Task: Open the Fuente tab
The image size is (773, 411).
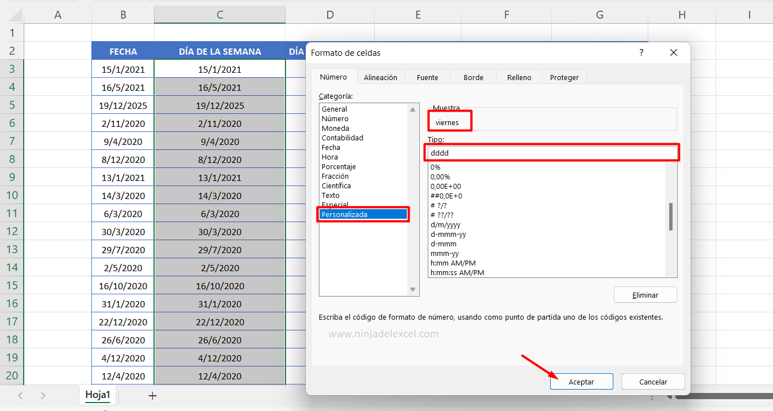Action: 427,77
